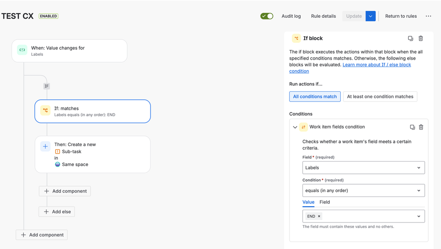Click the If block header icon
Viewport: 441px width, 249px height.
click(x=297, y=38)
